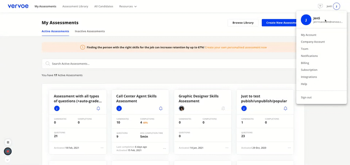Click the Vervoe logo

(18, 6)
